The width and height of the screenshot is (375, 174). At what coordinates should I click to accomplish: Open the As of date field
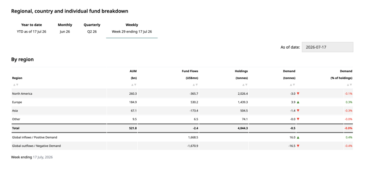pos(327,47)
